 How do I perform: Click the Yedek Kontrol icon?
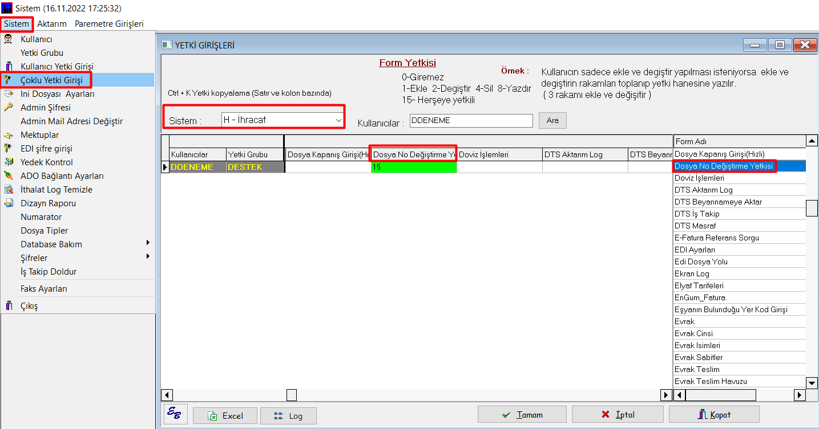pyautogui.click(x=8, y=162)
